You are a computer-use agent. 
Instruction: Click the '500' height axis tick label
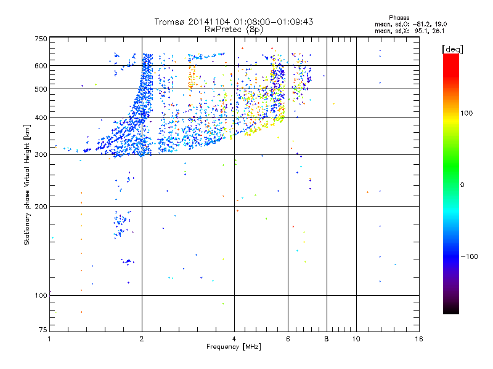coord(41,89)
